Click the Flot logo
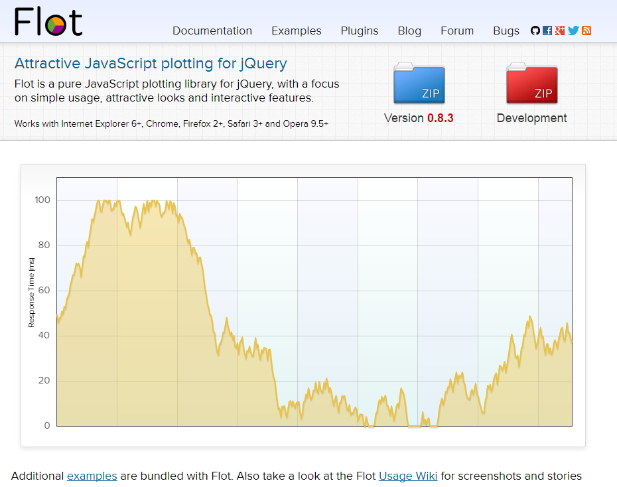The width and height of the screenshot is (617, 487). [48, 22]
